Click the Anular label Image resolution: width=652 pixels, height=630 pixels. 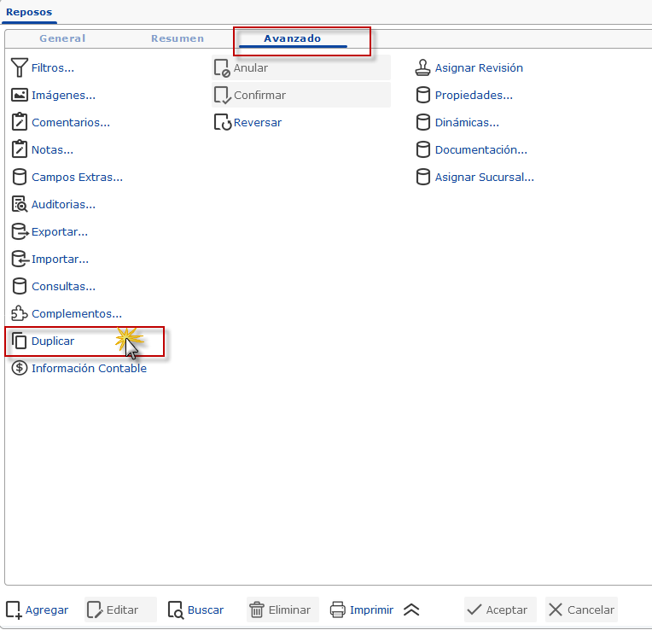(x=251, y=67)
